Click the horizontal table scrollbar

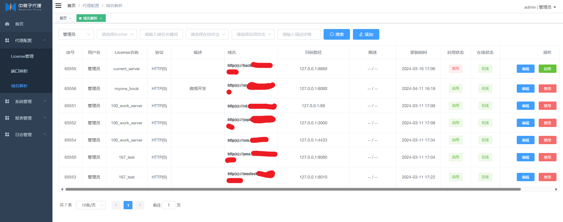(x=293, y=189)
